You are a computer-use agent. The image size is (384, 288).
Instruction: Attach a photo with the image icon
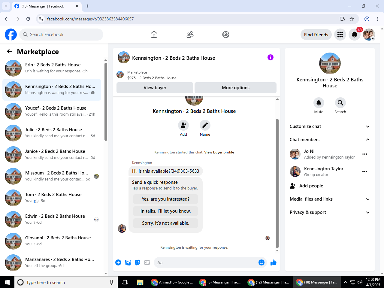pos(128,262)
